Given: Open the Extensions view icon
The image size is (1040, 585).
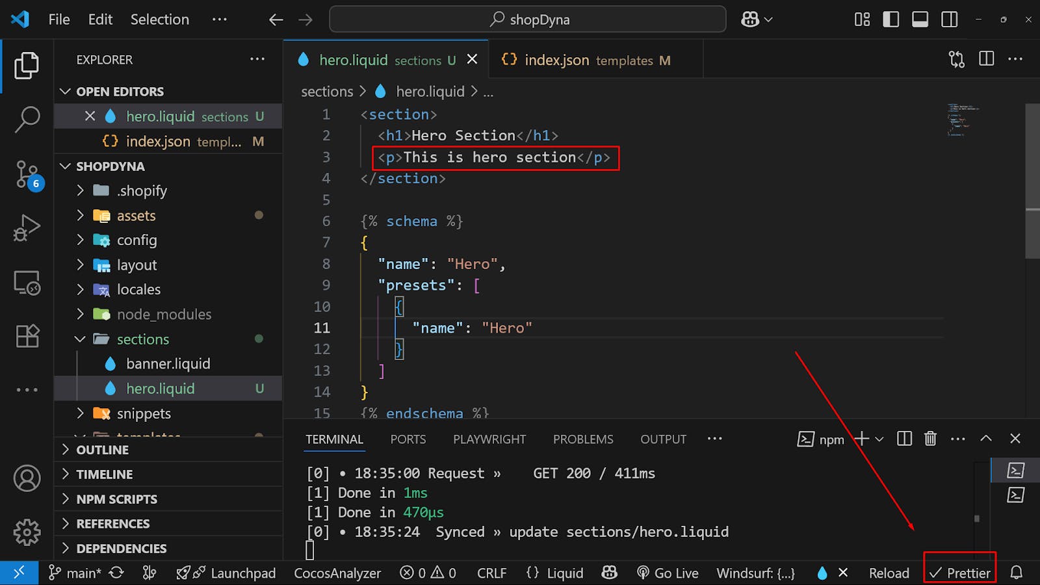Looking at the screenshot, I should (27, 336).
